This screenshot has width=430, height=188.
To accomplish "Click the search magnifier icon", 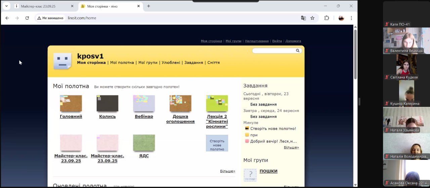I will (298, 51).
